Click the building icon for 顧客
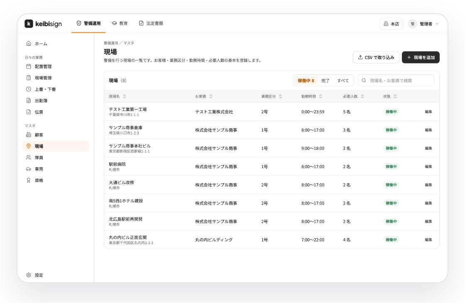Image resolution: width=465 pixels, height=303 pixels. click(x=29, y=135)
